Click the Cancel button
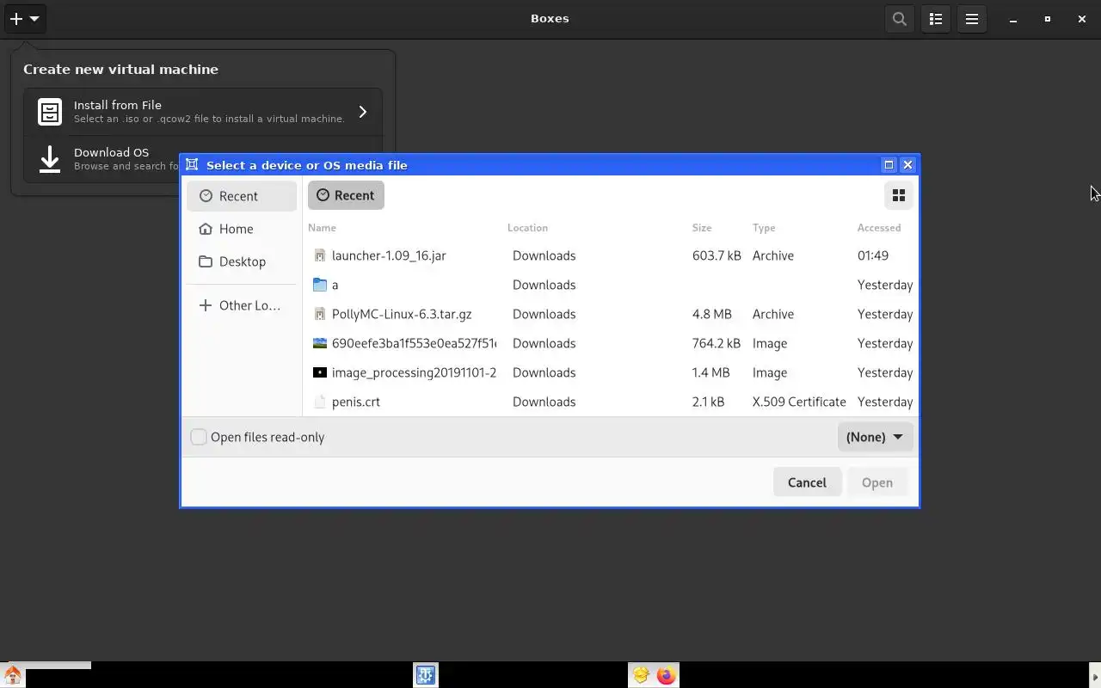Image resolution: width=1101 pixels, height=688 pixels. pos(807,482)
